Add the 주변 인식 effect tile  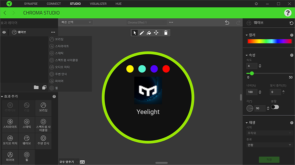click(x=43, y=141)
